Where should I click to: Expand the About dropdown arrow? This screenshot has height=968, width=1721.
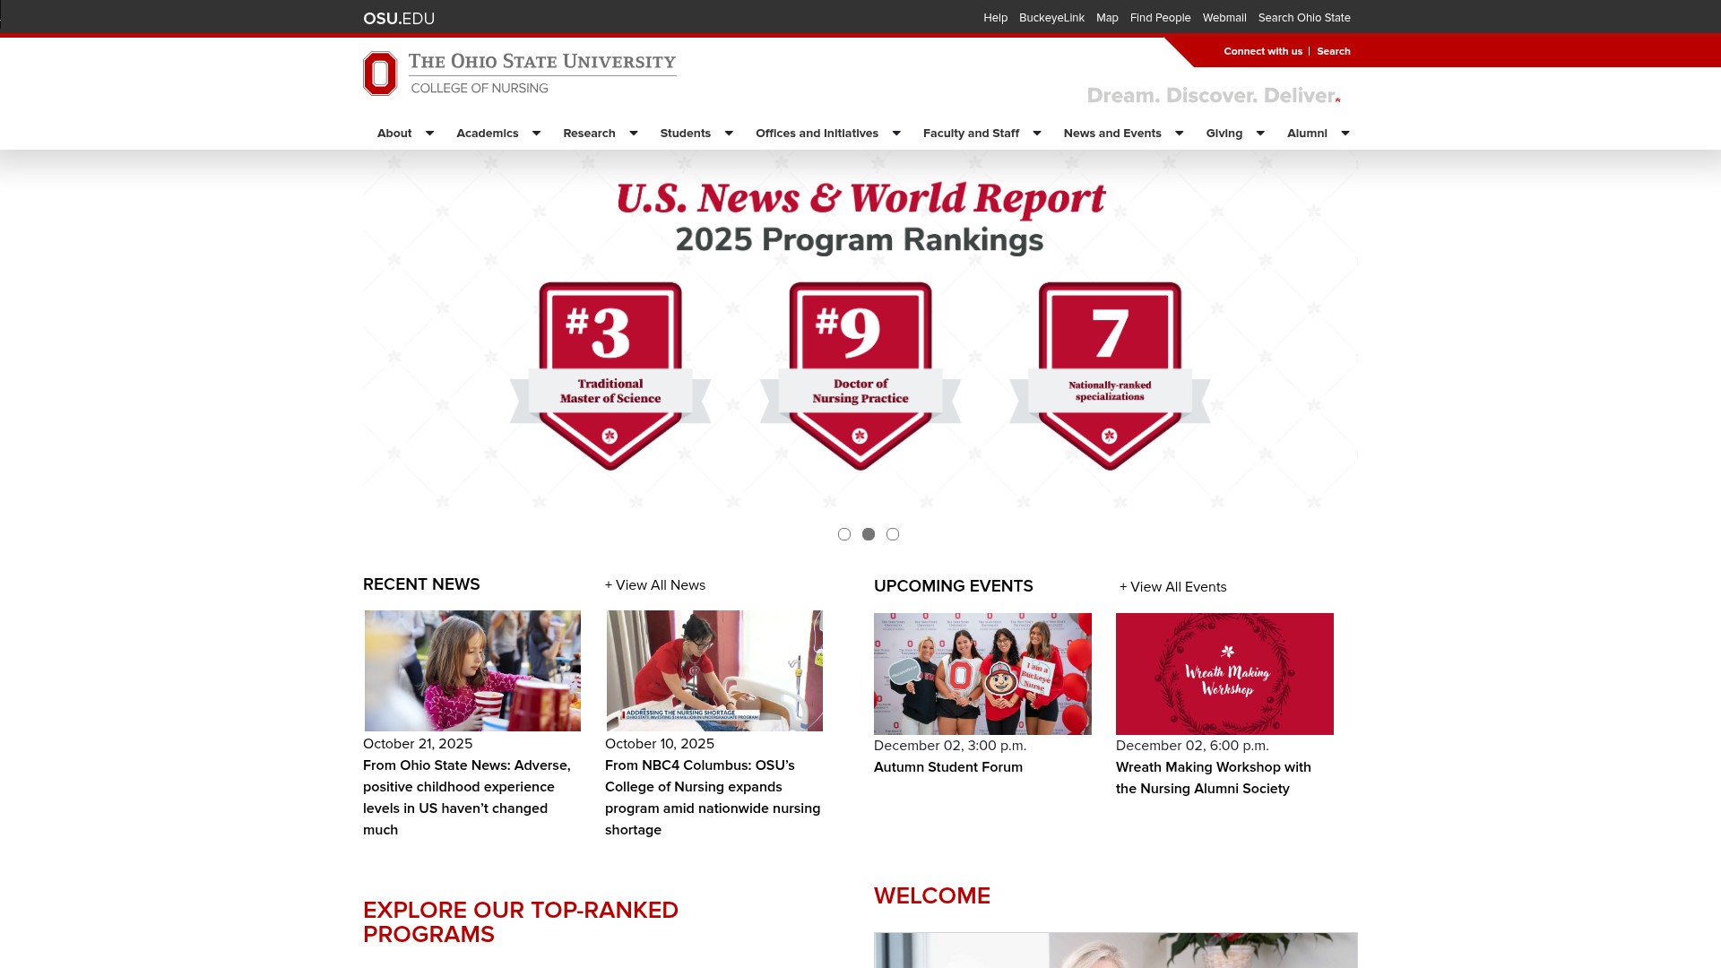coord(429,133)
